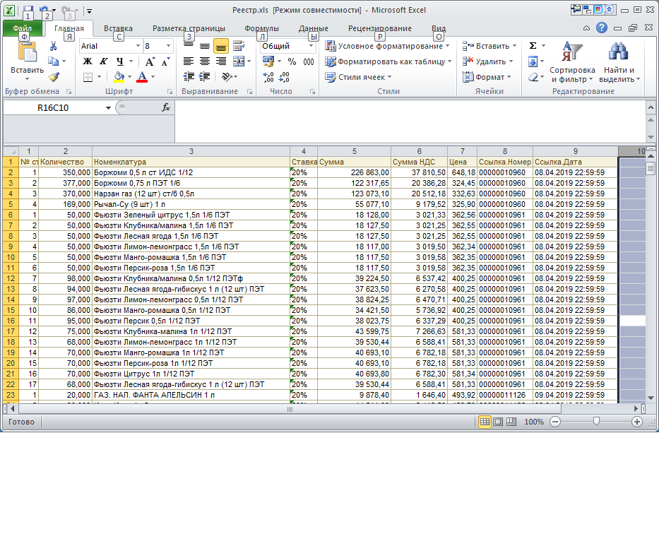Select the Номенклатура header cell
Screen dimensions: 659x534
tap(191, 162)
